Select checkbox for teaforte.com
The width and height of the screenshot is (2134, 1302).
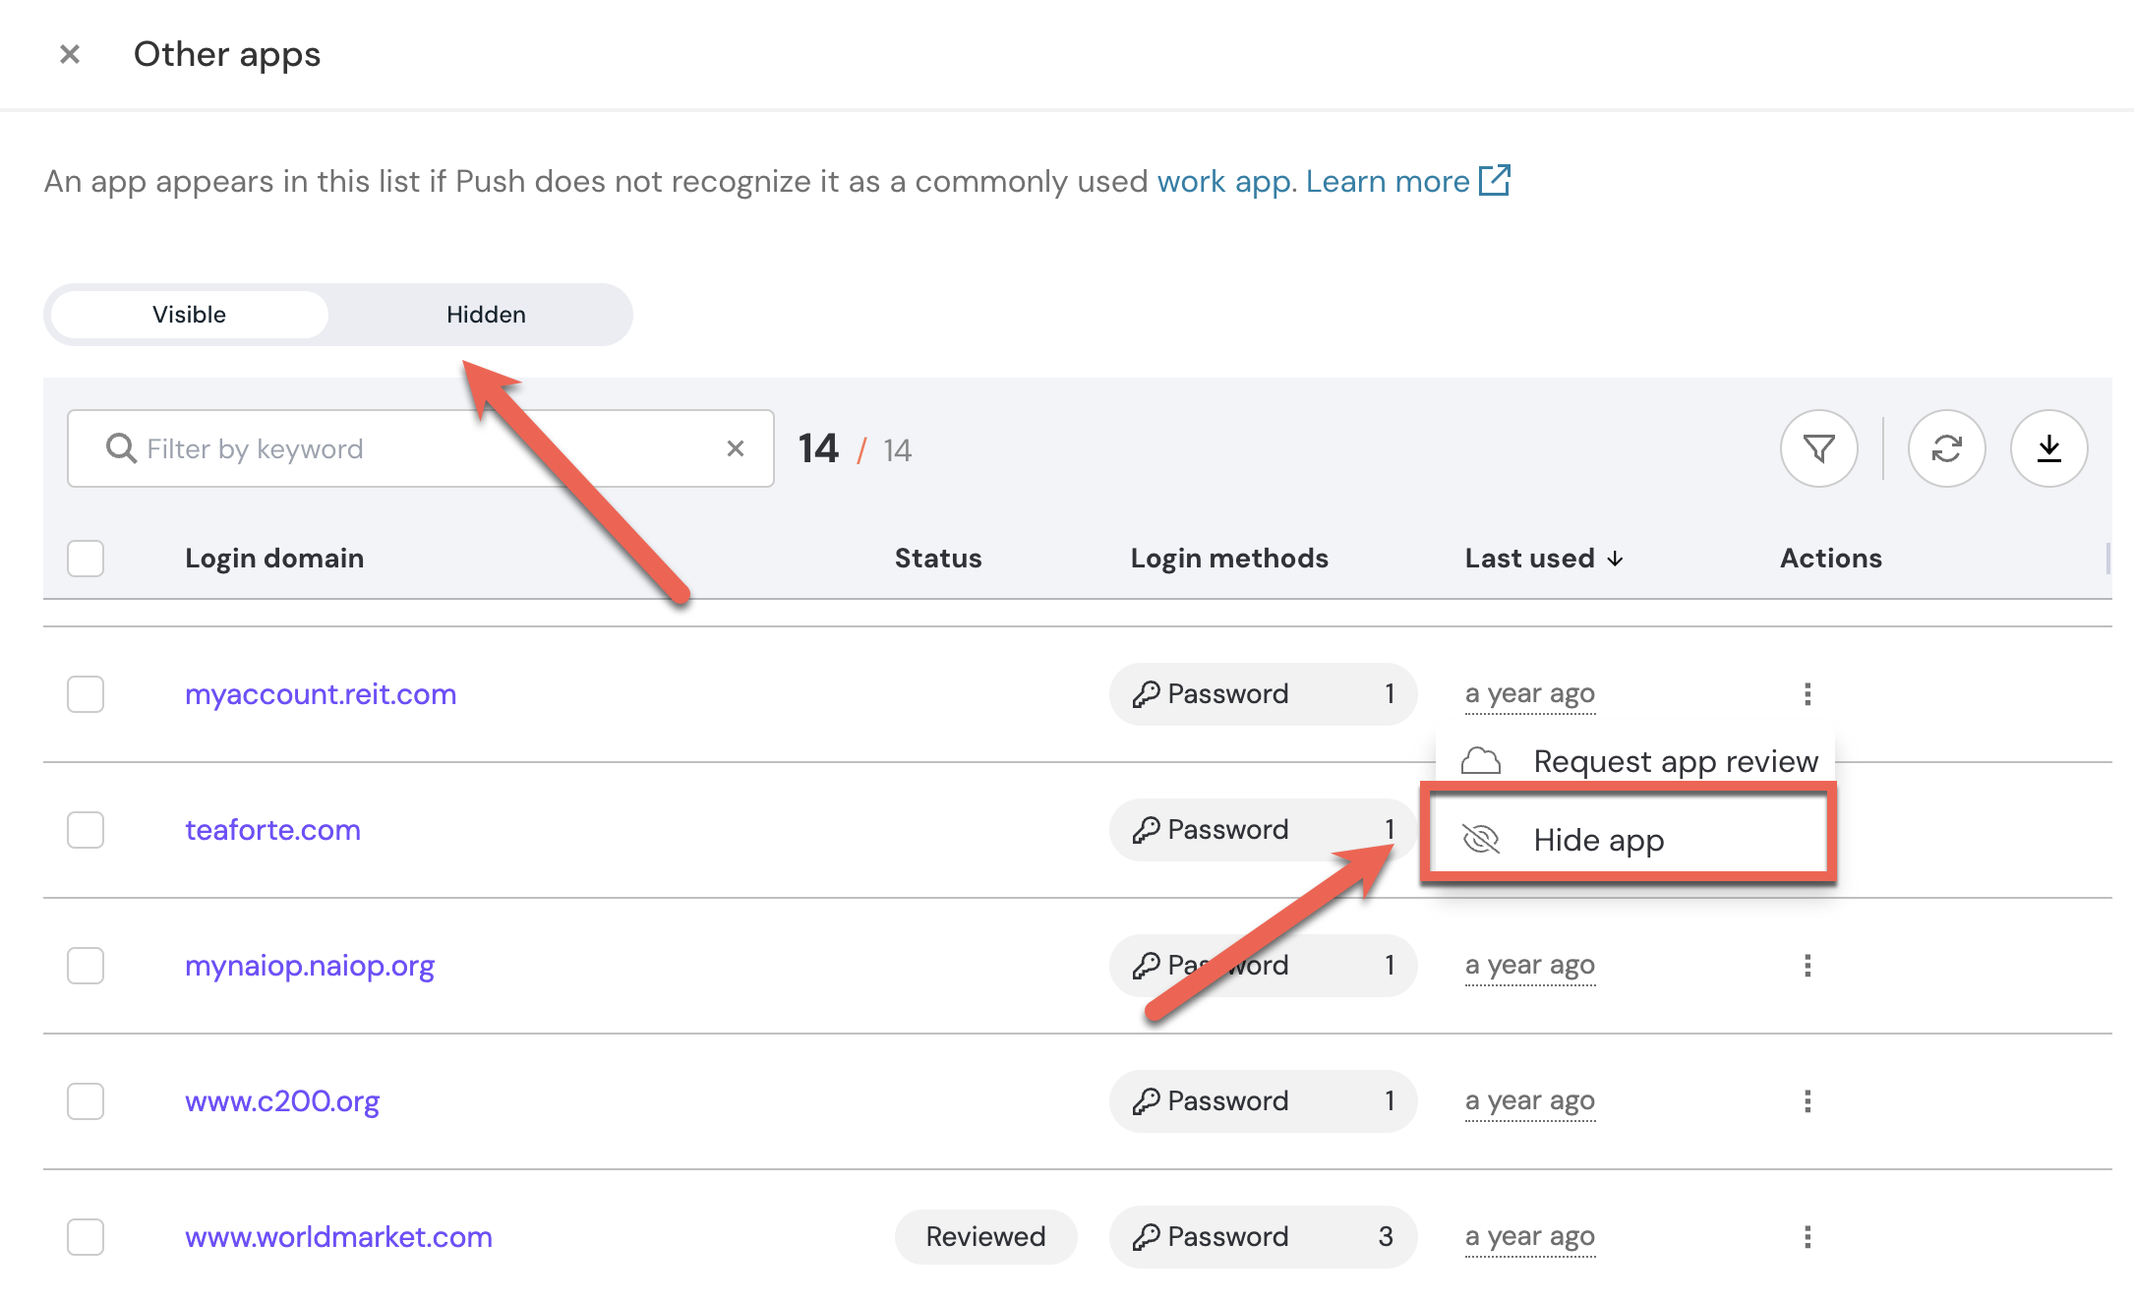point(86,830)
